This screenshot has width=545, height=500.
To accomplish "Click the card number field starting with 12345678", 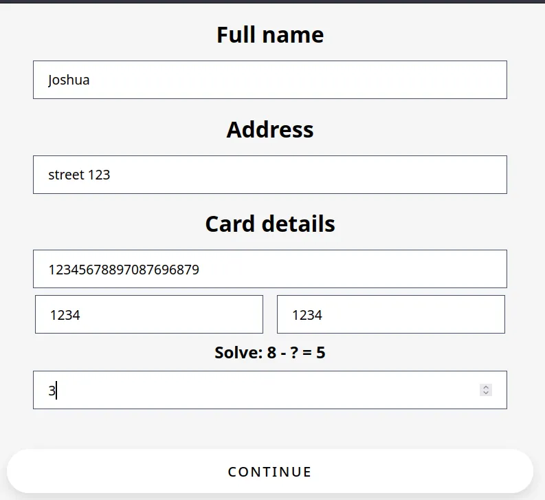I will 270,269.
